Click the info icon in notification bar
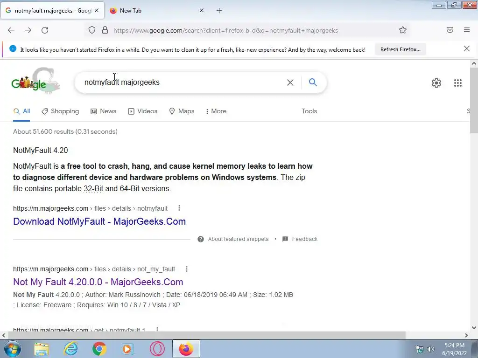 [13, 48]
